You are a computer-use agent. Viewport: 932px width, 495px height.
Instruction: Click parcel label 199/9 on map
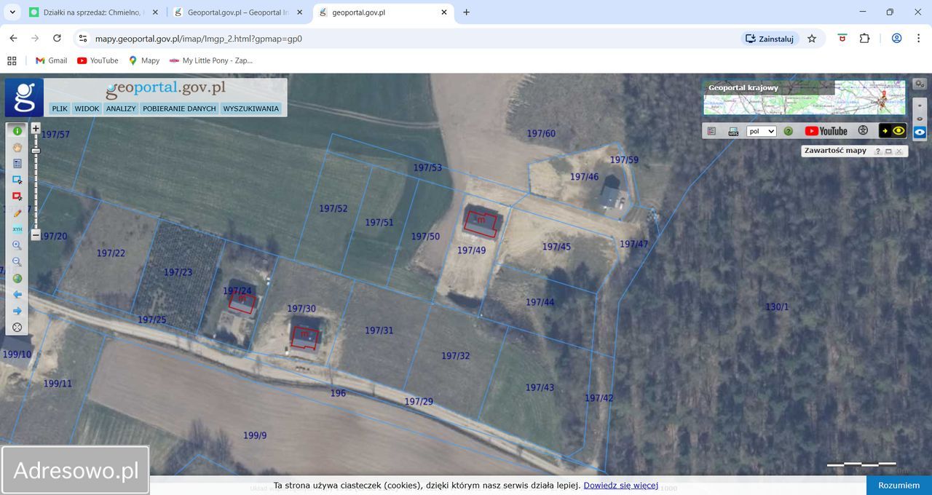click(255, 435)
